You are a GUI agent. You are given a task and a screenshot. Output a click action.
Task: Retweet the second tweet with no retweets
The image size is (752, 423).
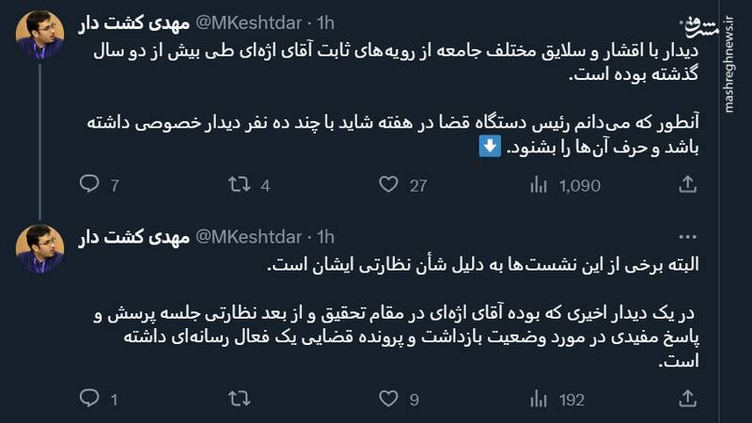pos(239,399)
